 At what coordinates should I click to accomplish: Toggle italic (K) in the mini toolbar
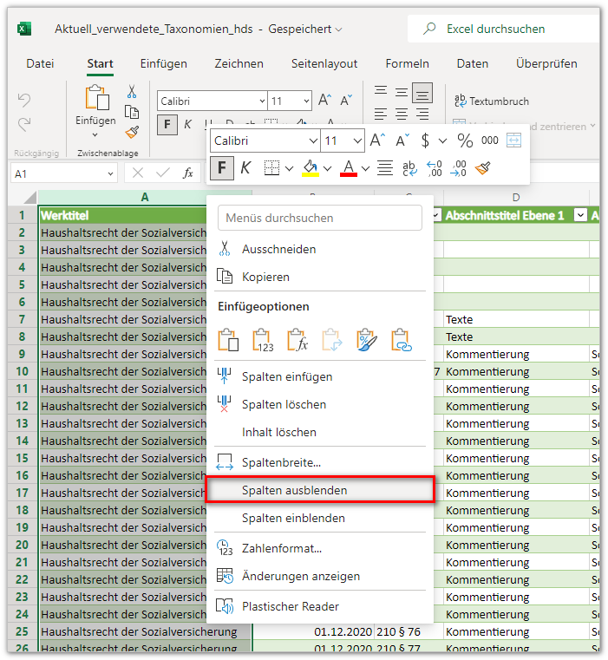245,167
